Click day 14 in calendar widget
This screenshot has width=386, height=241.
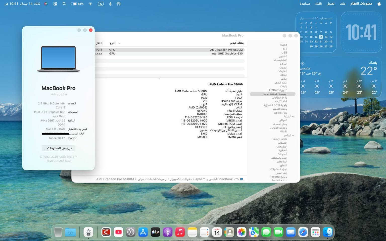point(321,37)
